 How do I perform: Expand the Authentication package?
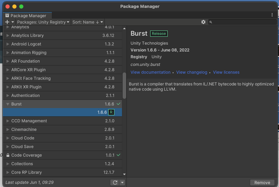(x=8, y=95)
